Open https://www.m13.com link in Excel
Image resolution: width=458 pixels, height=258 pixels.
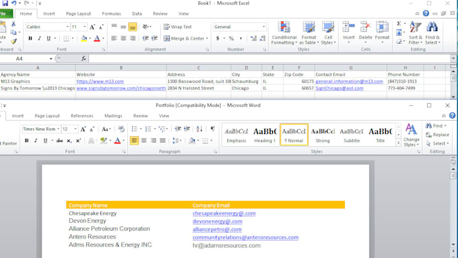click(100, 82)
